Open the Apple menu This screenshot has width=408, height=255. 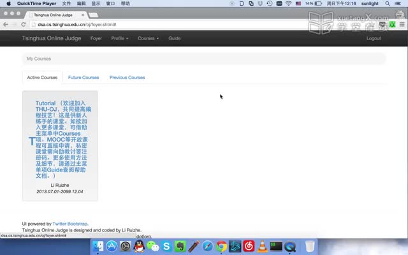pos(8,3)
